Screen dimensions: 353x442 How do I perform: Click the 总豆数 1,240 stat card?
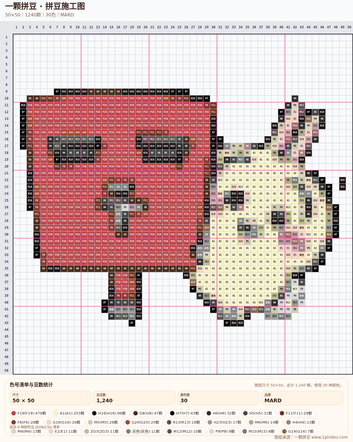pyautogui.click(x=134, y=398)
